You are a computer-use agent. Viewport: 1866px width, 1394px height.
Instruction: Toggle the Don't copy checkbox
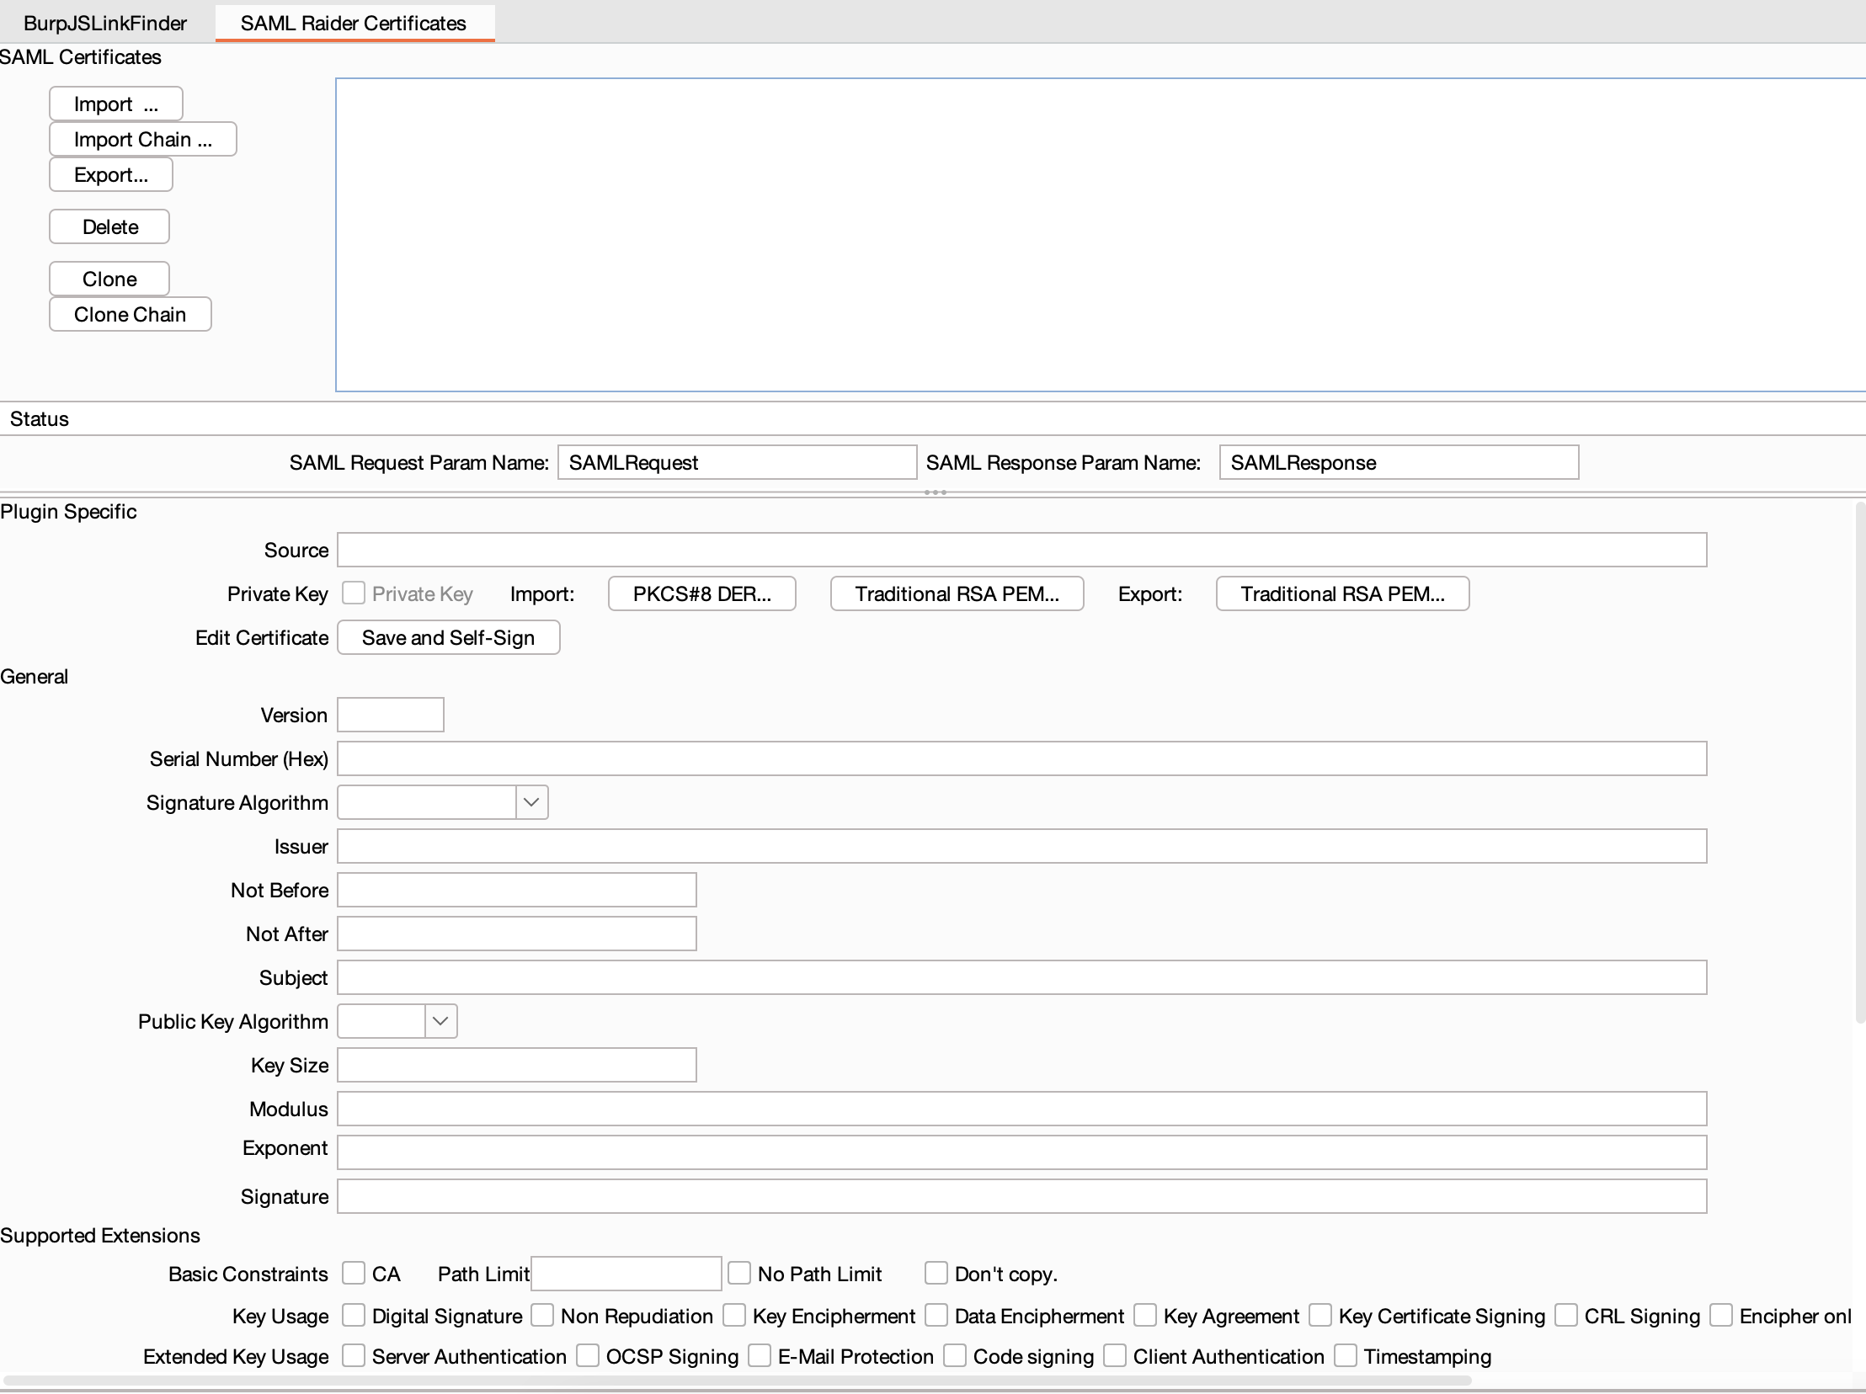coord(936,1274)
